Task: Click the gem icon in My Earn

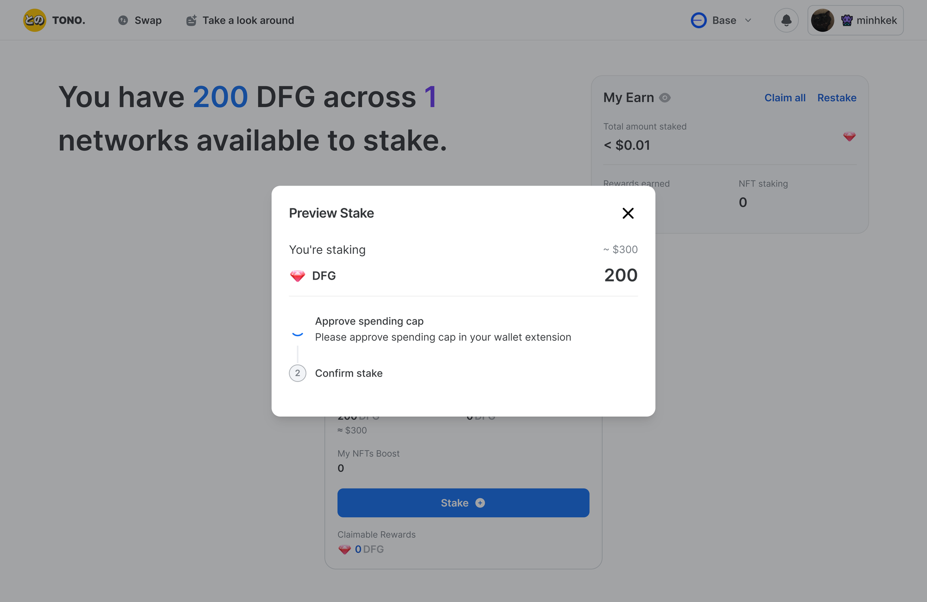Action: pyautogui.click(x=849, y=137)
